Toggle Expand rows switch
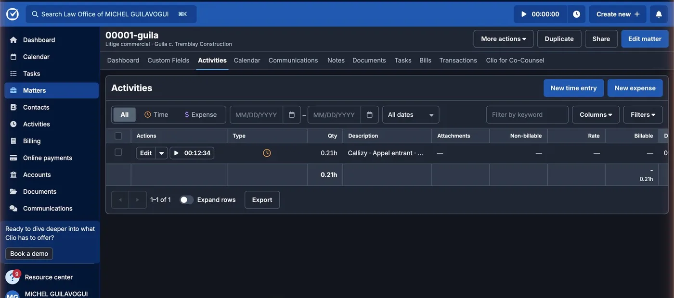 click(186, 200)
